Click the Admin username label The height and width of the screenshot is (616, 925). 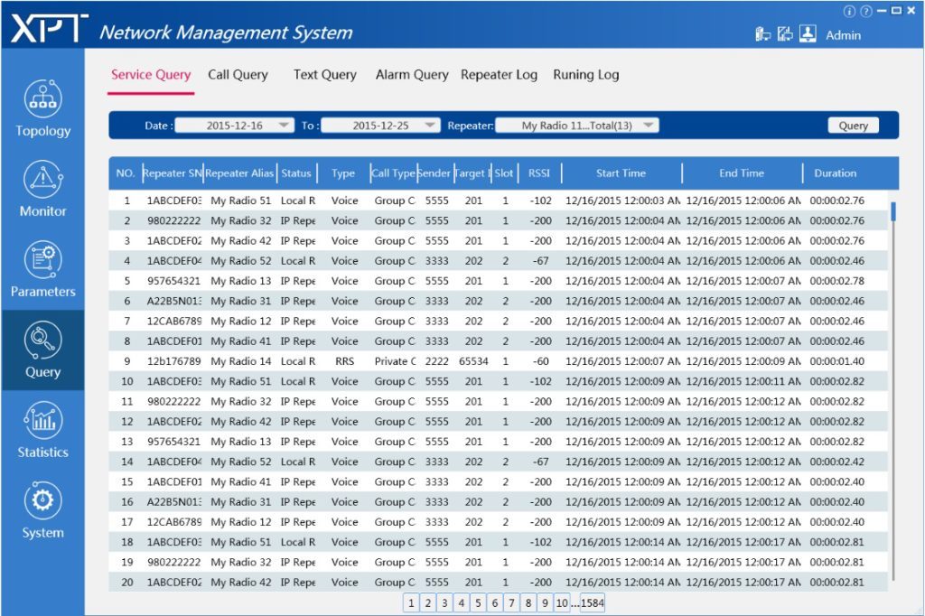pos(843,35)
